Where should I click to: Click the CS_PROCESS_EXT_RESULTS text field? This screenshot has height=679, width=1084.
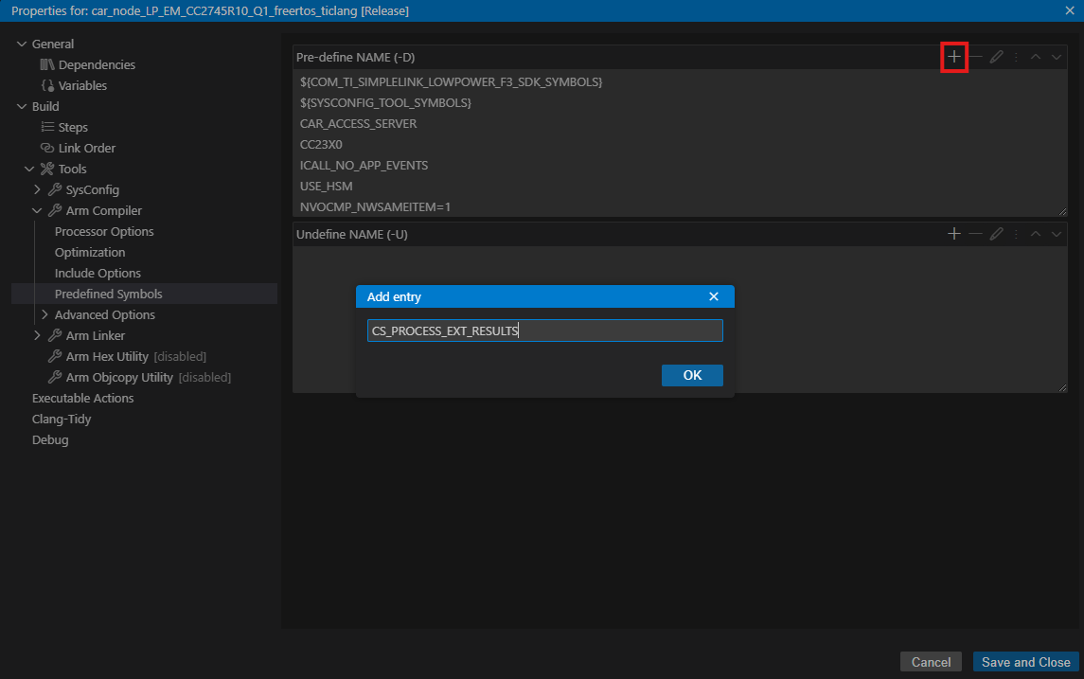[x=544, y=330]
